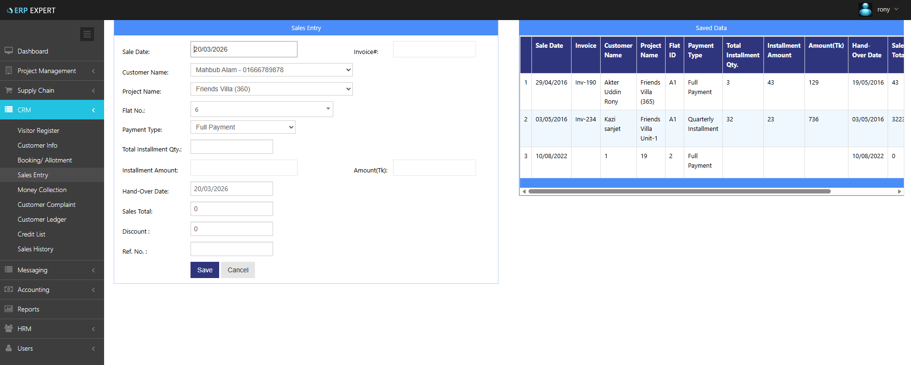
Task: Click the Messaging list icon
Action: pos(9,270)
